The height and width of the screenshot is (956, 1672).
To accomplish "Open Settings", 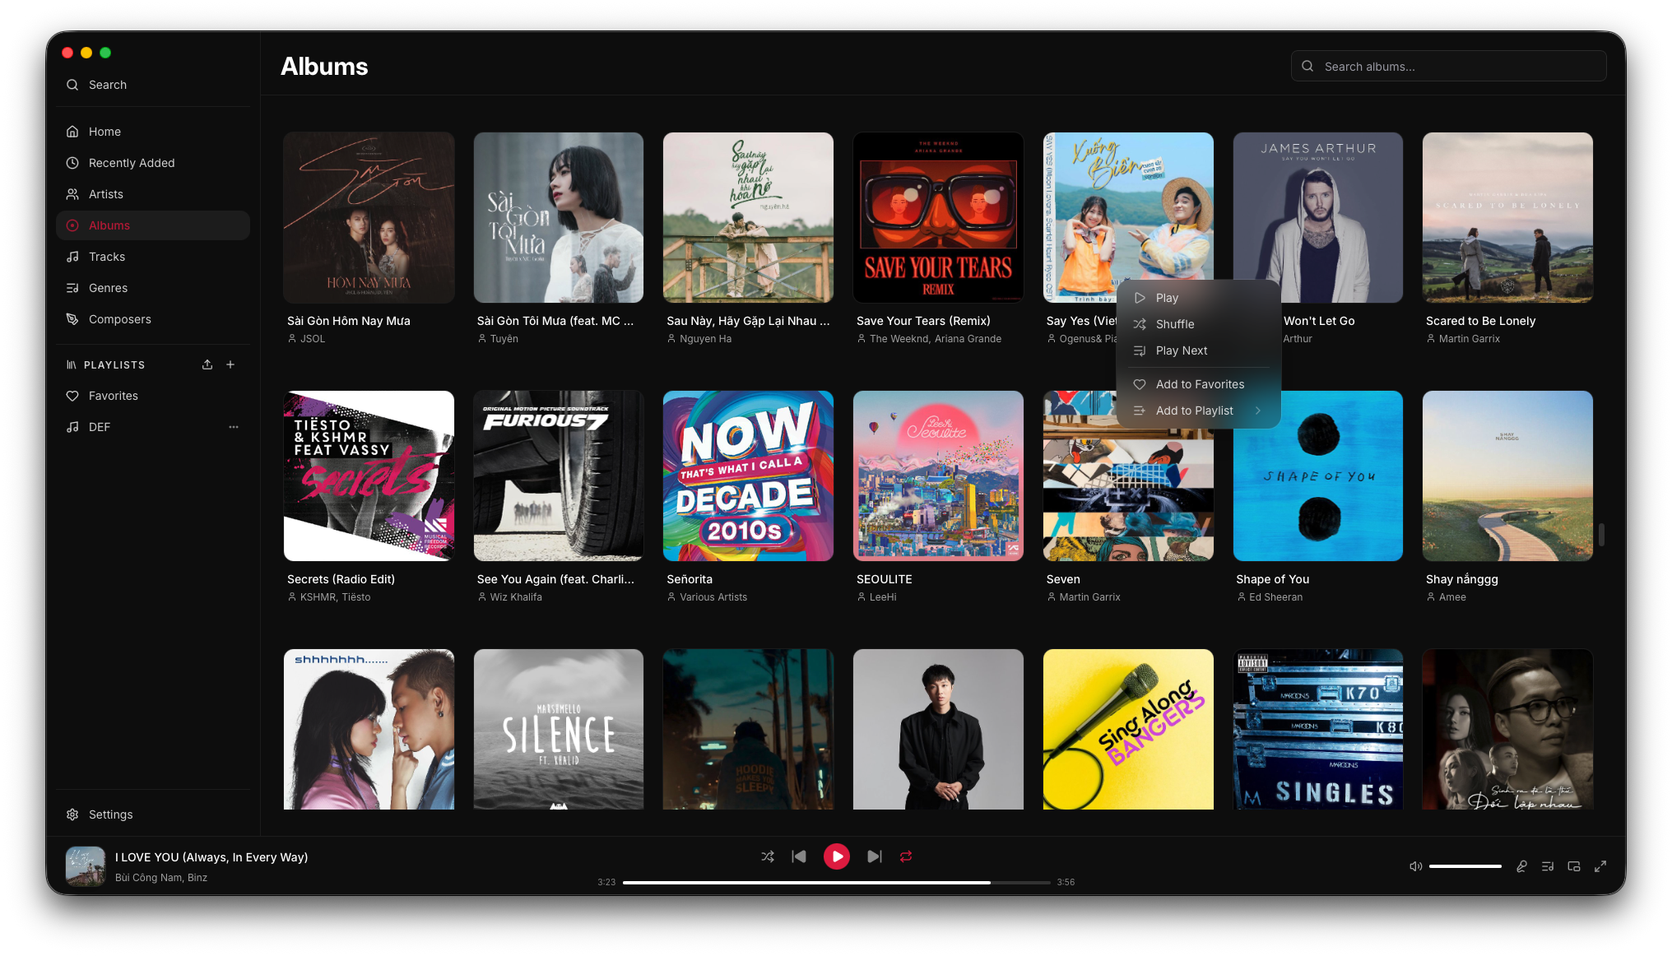I will coord(153,814).
